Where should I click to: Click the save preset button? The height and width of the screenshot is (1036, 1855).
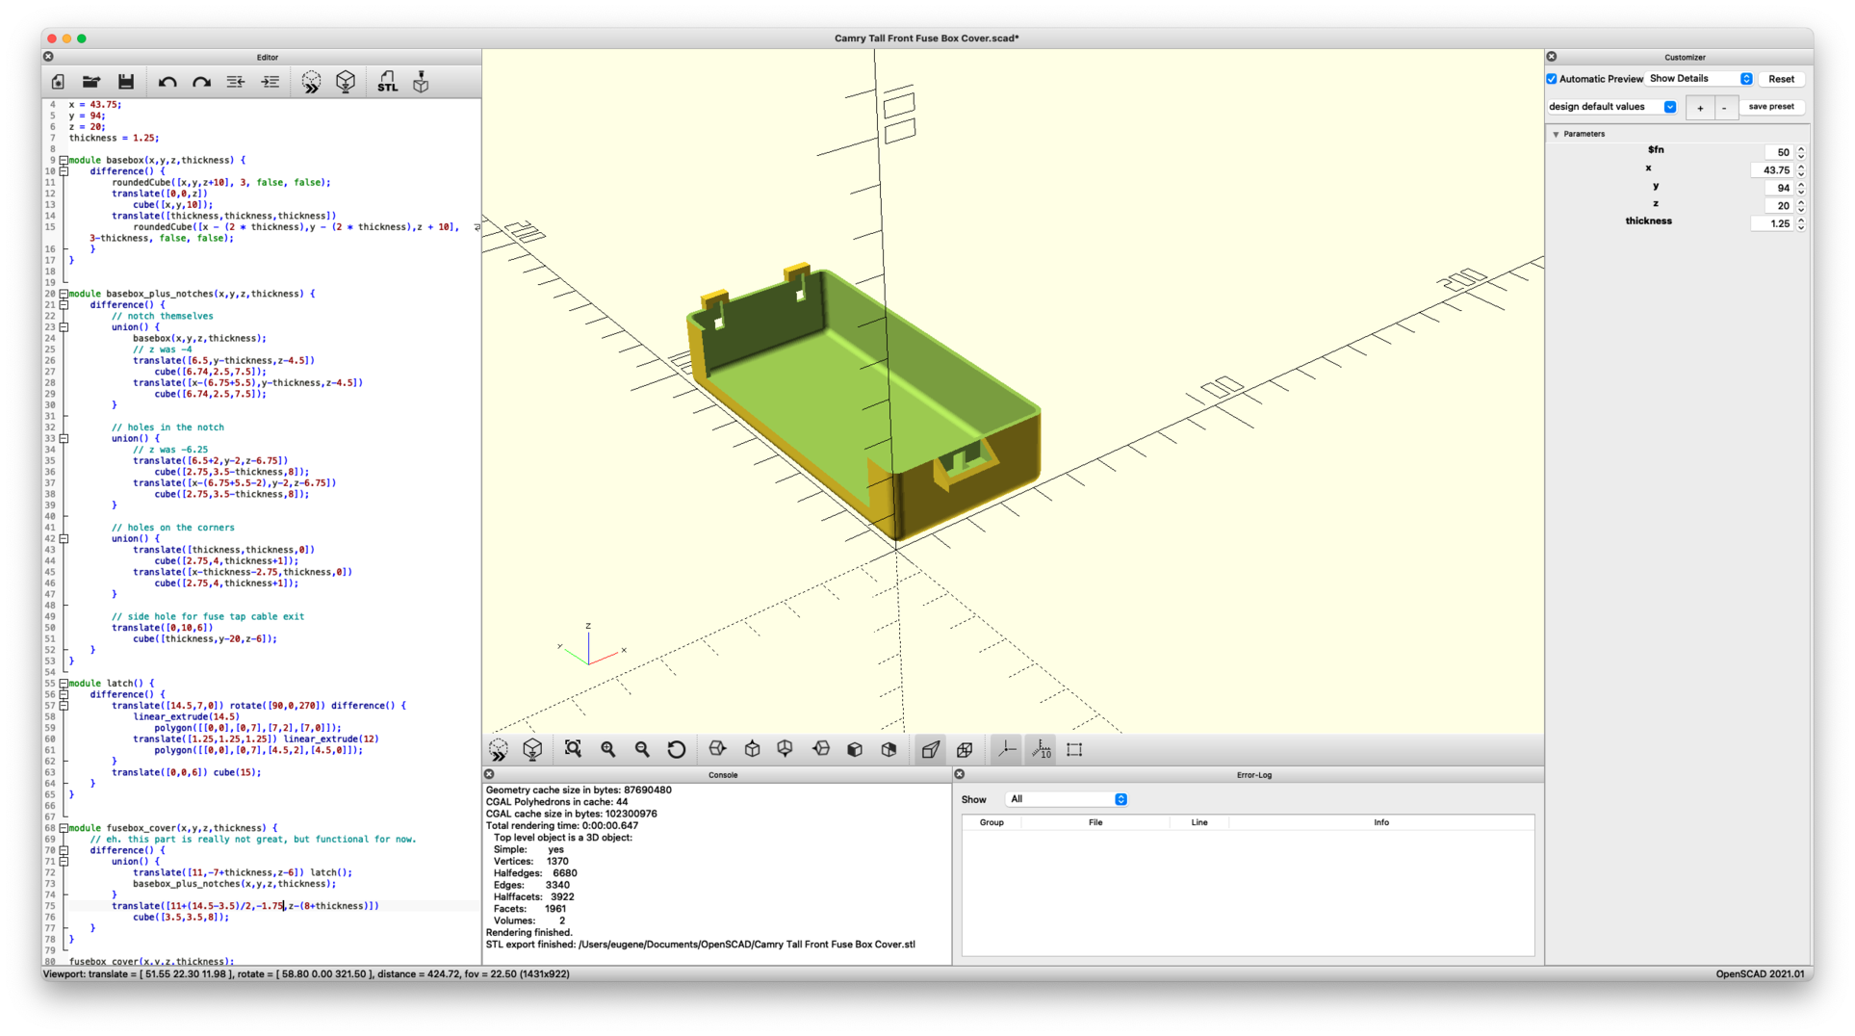(x=1770, y=107)
